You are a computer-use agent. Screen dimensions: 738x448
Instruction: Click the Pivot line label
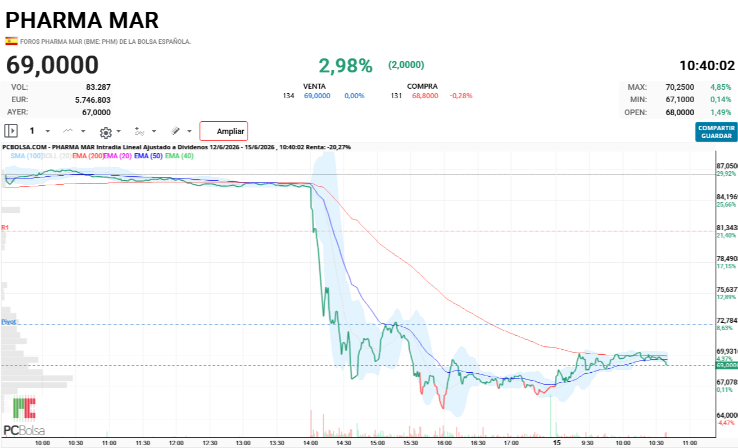[x=8, y=322]
